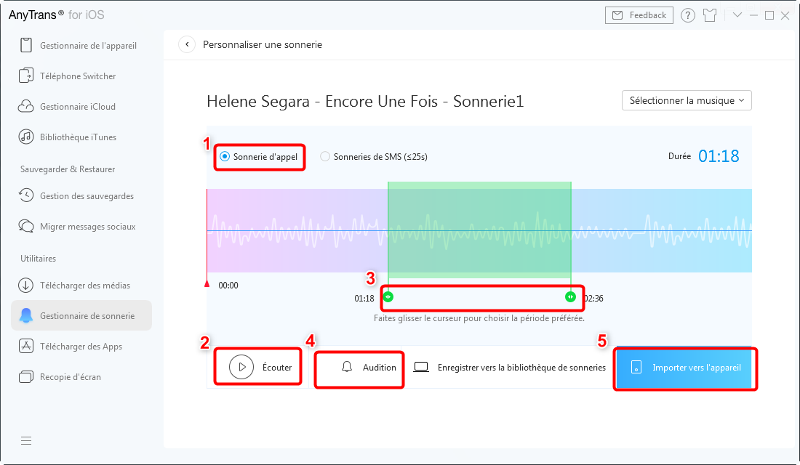Click the ringtone title Helene Segara text
This screenshot has width=800, height=465.
click(x=365, y=101)
